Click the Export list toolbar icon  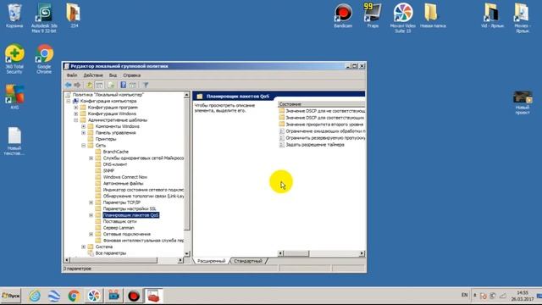click(111, 85)
